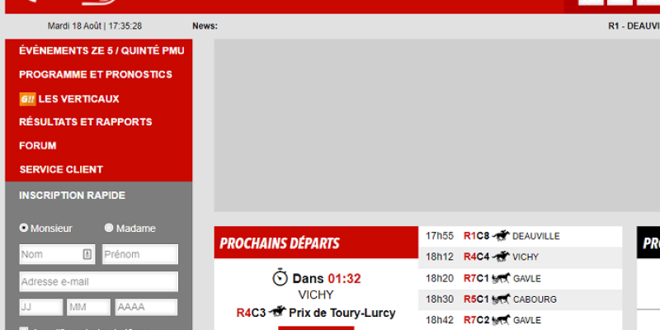Click the R1 - DEAUVI news ticker text

tap(634, 26)
